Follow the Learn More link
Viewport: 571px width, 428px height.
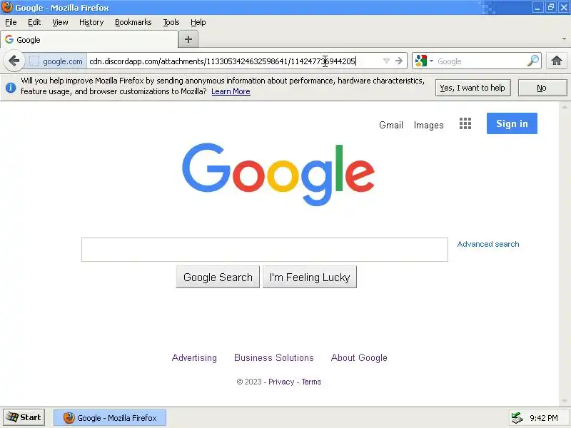click(x=231, y=91)
